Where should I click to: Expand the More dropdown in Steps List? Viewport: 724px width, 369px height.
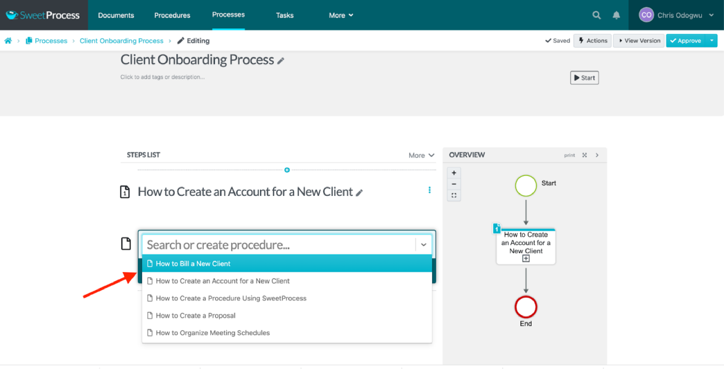pos(422,154)
